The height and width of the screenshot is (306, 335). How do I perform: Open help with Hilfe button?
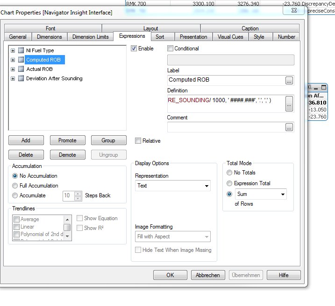284,275
